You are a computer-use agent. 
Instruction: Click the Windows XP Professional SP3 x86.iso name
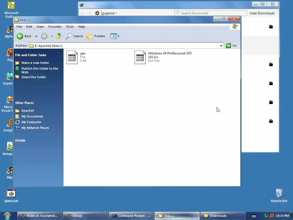tap(170, 55)
